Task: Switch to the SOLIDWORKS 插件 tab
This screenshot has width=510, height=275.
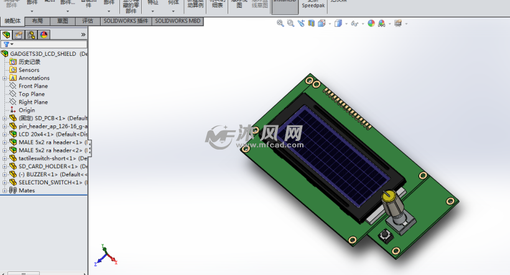Action: point(126,21)
